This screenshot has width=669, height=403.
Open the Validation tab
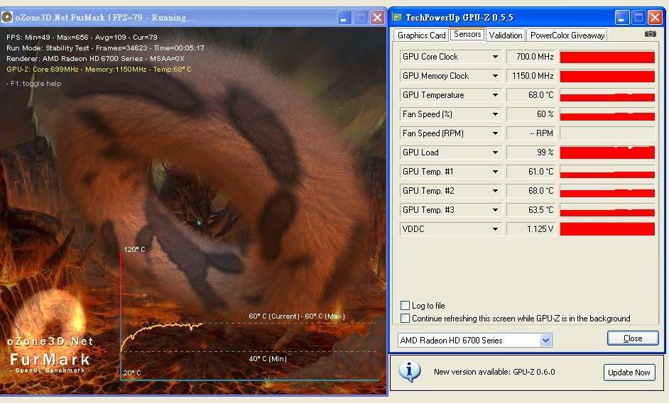coord(505,35)
